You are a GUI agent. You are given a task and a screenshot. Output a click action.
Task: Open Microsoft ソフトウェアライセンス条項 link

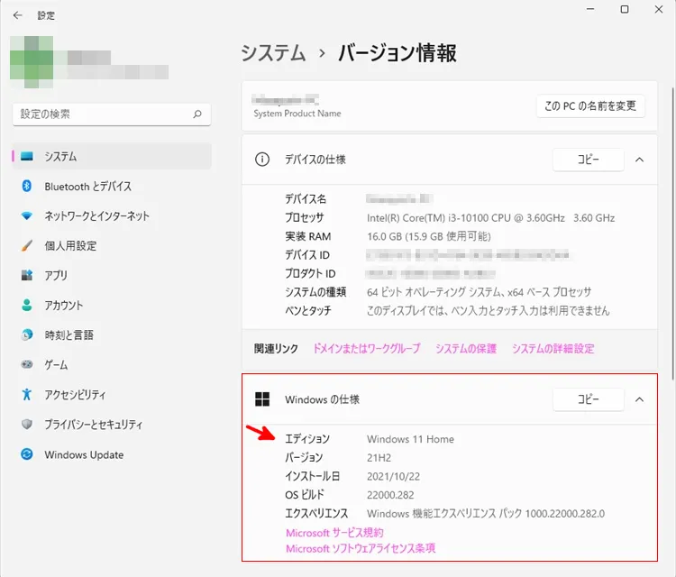(x=361, y=548)
